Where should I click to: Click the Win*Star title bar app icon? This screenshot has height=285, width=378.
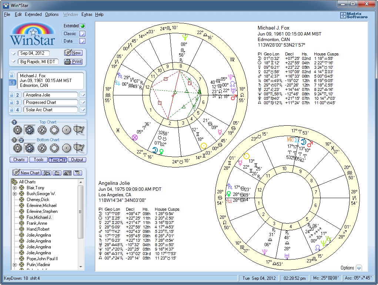click(6, 5)
